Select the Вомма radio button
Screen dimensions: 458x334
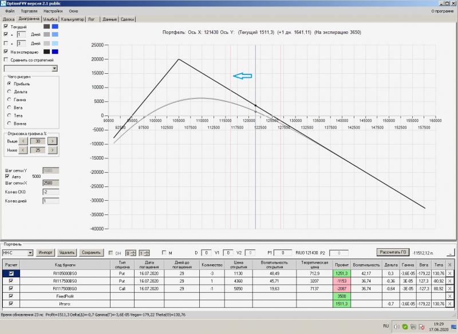(x=9, y=123)
